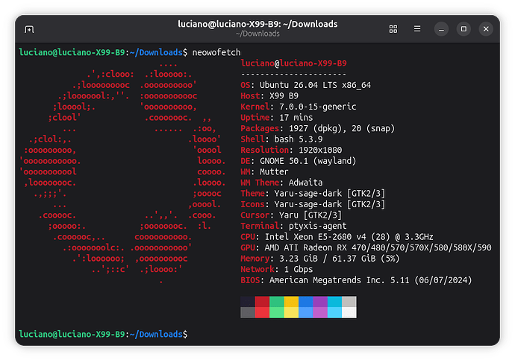
Task: Click the orange-yellow palette swatch
Action: (291, 302)
